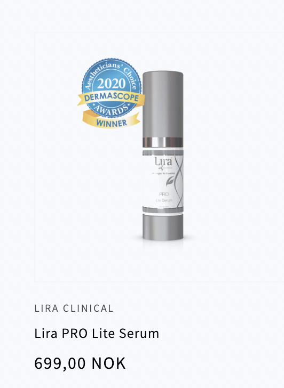Open the serum bottle product image
Screen dimensions: 284x388
pyautogui.click(x=163, y=156)
